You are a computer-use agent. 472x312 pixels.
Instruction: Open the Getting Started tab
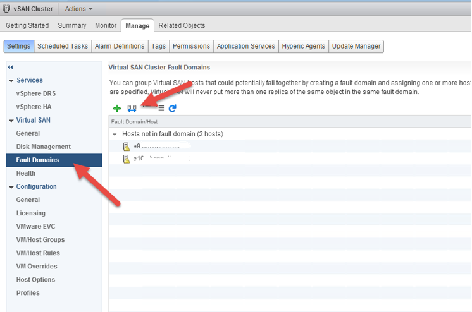pyautogui.click(x=27, y=25)
